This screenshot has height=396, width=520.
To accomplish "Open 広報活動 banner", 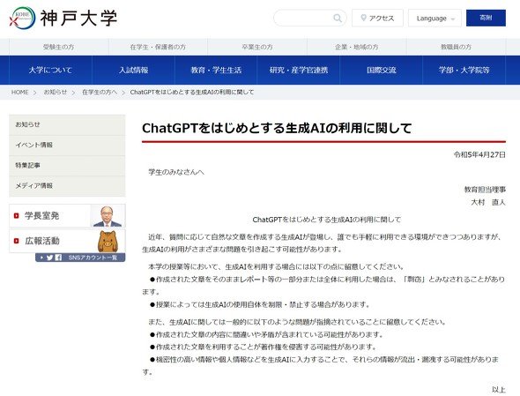I will [x=67, y=241].
